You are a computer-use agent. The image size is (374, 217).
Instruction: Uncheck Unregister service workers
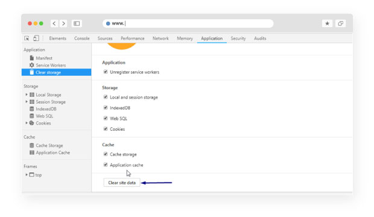click(x=106, y=72)
